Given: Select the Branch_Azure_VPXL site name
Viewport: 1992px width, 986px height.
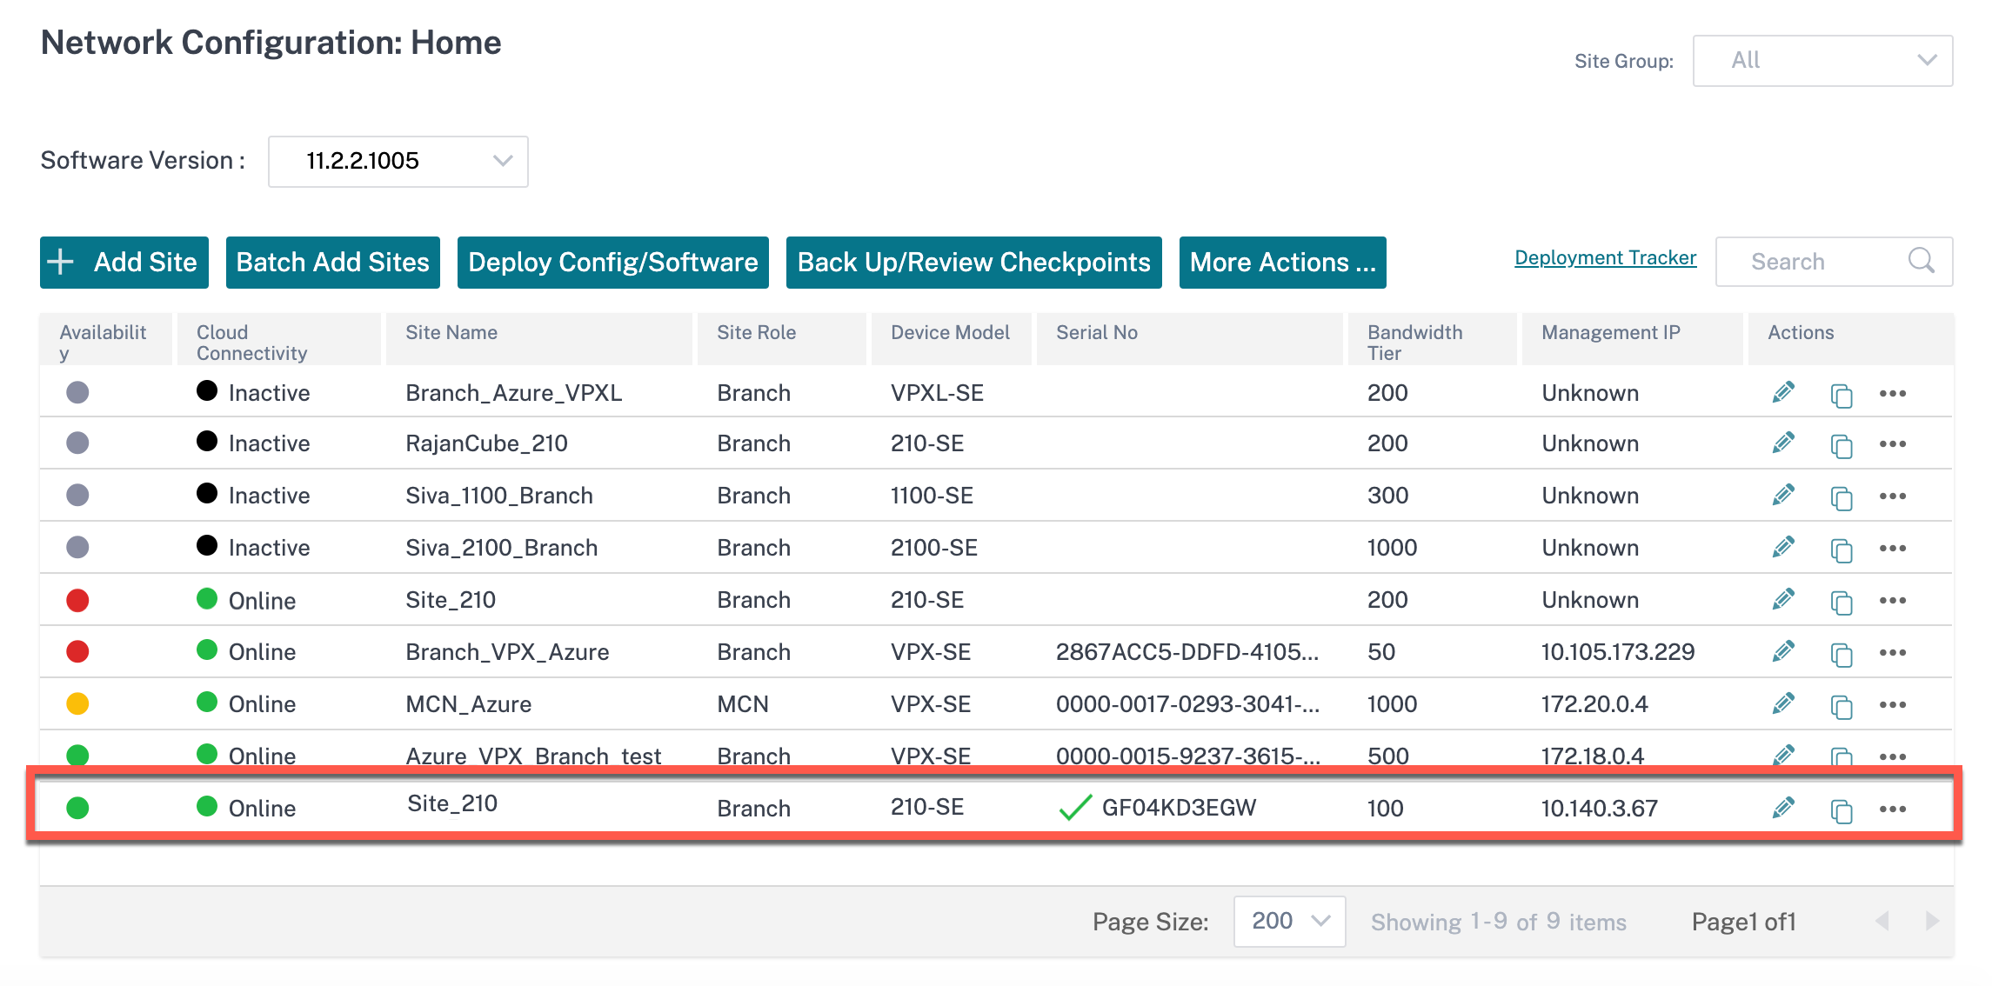Looking at the screenshot, I should [x=513, y=393].
